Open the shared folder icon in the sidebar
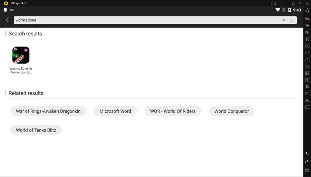The height and width of the screenshot is (177, 311). click(x=307, y=93)
